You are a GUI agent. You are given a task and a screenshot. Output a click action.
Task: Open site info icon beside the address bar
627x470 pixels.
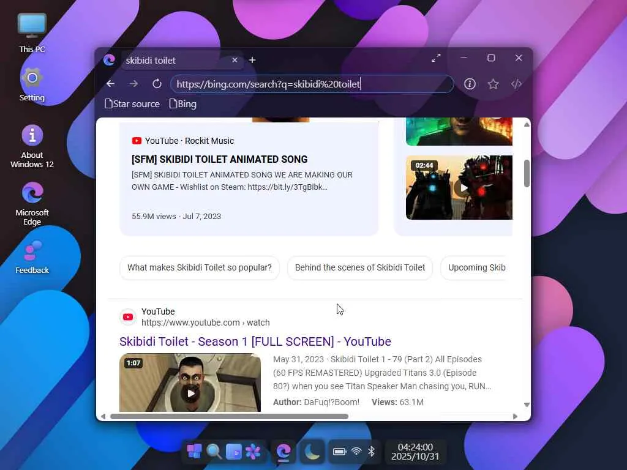(x=470, y=84)
